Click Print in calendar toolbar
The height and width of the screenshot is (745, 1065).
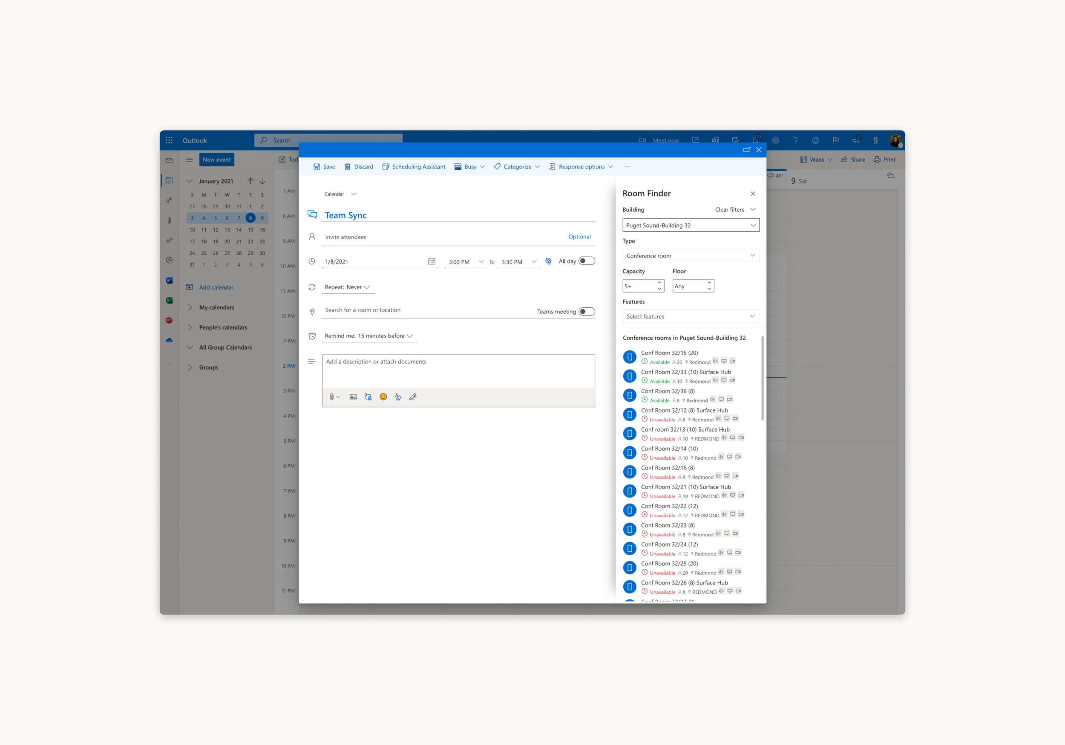pos(884,160)
